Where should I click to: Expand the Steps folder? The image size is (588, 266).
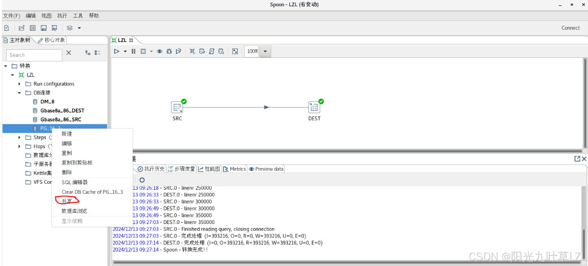[x=20, y=137]
